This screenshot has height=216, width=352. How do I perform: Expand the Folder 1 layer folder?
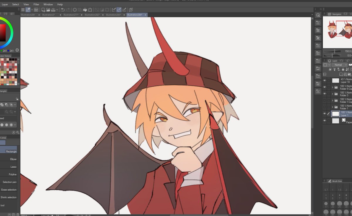click(332, 107)
